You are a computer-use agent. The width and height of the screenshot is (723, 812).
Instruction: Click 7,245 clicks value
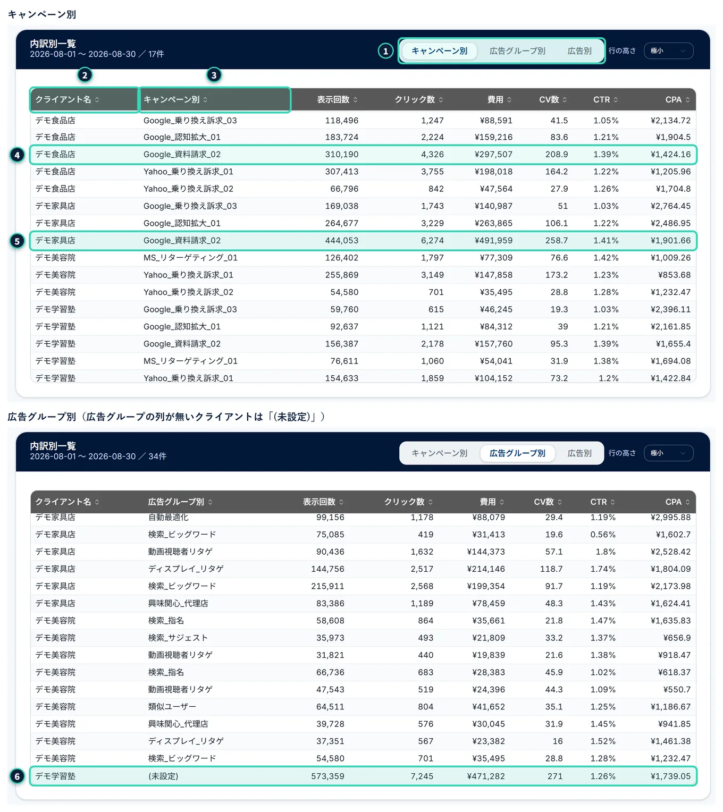click(x=422, y=776)
